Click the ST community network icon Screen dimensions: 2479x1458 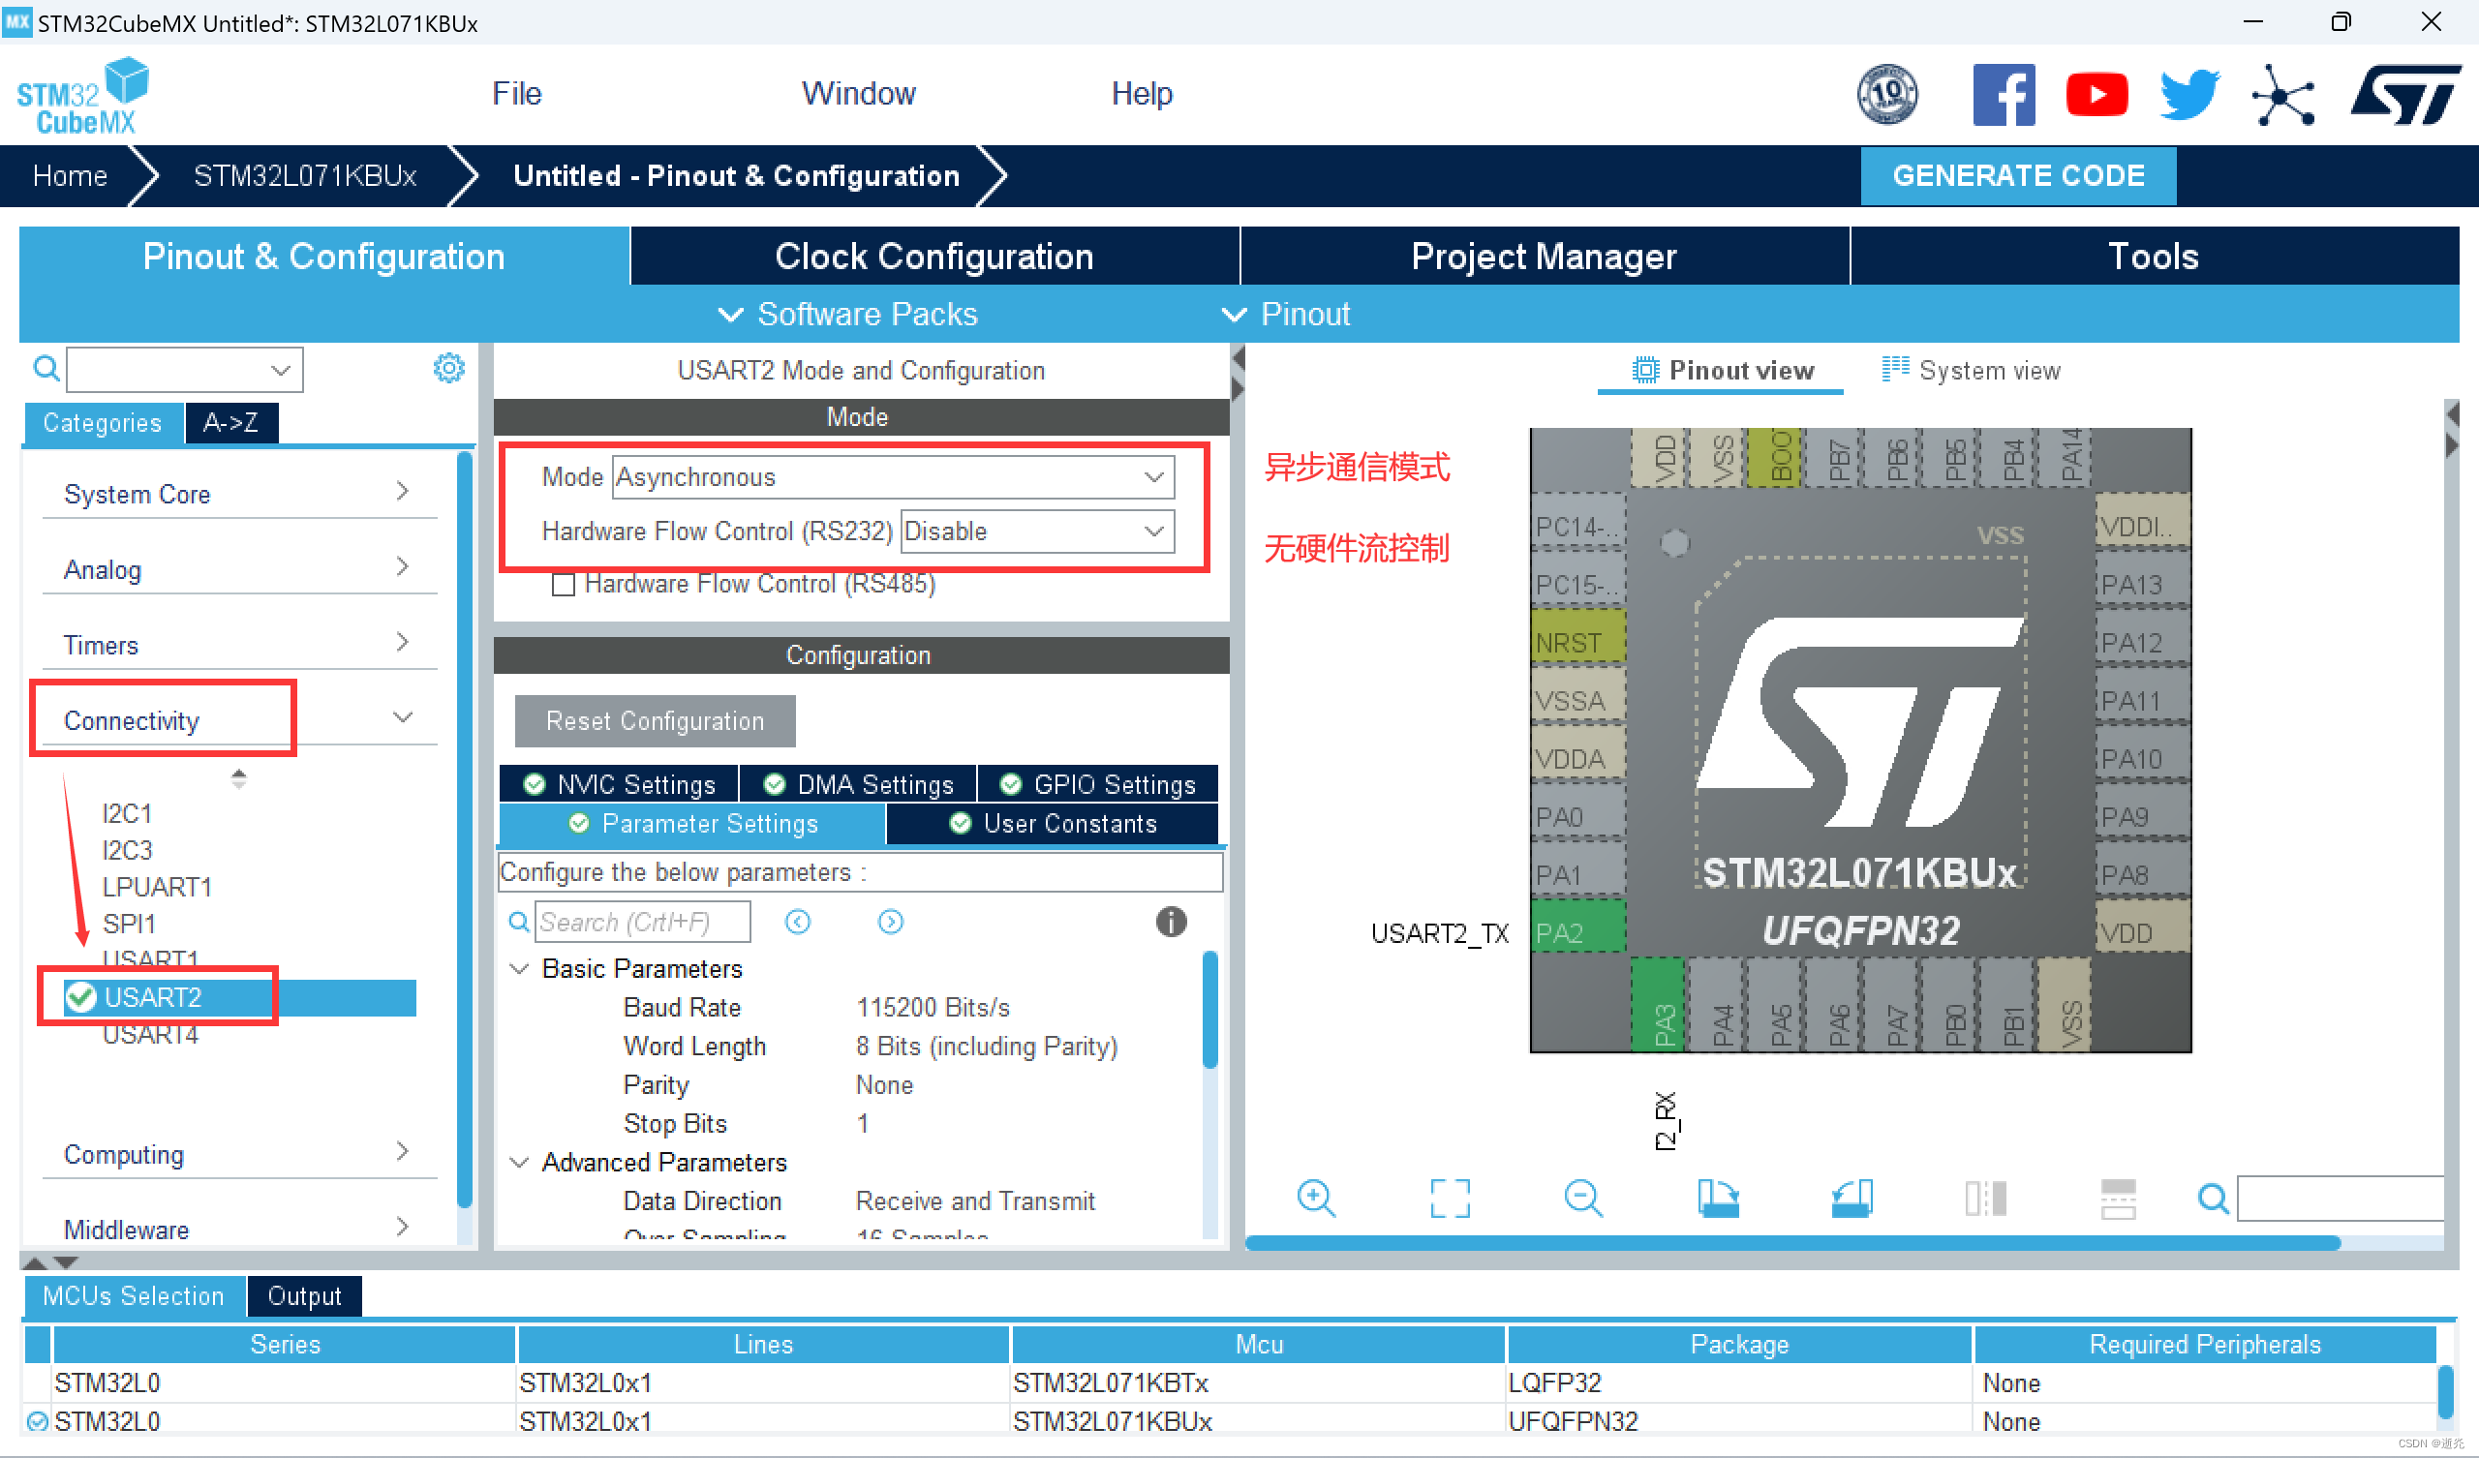(2282, 96)
